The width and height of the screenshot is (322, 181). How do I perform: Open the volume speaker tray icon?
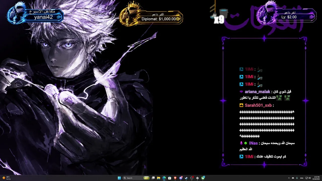309,178
